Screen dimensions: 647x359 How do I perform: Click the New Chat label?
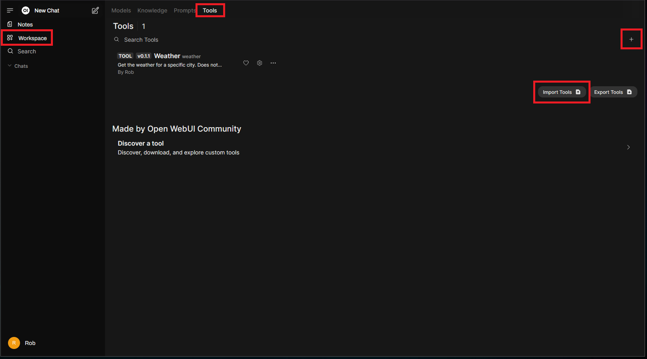point(47,10)
